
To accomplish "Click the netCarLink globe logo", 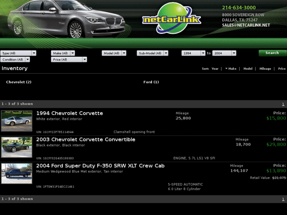I will coord(172,18).
